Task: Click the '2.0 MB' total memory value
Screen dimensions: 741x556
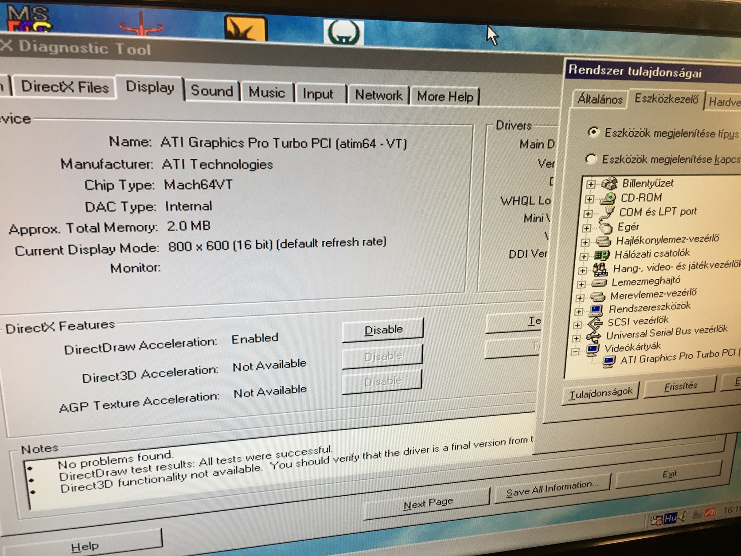Action: click(x=188, y=226)
